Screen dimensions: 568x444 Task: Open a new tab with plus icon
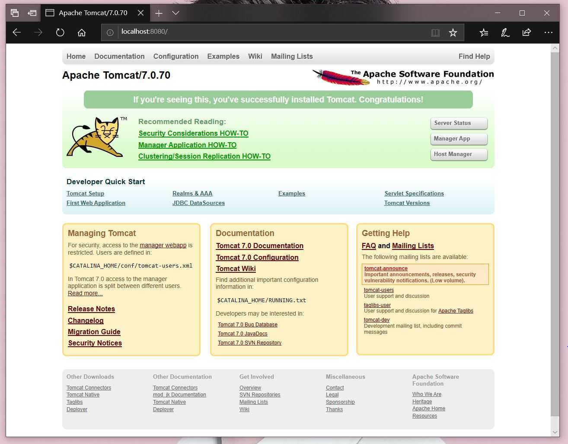pos(159,13)
